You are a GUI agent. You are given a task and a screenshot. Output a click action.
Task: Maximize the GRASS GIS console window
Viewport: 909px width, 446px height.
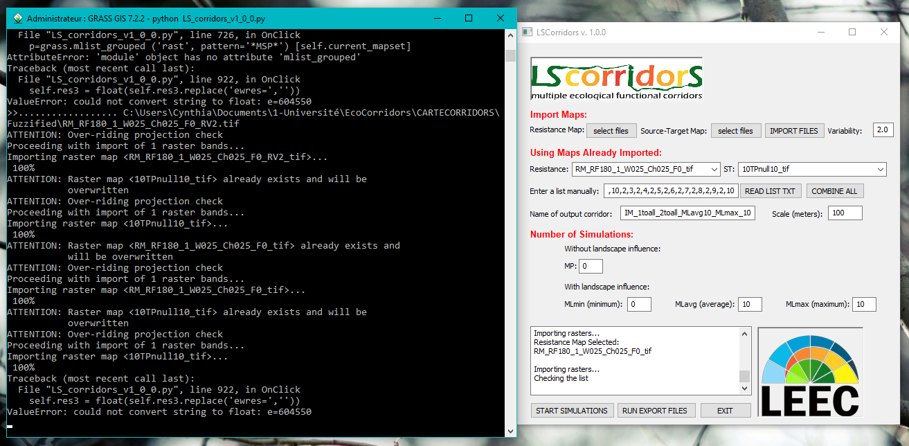[469, 18]
